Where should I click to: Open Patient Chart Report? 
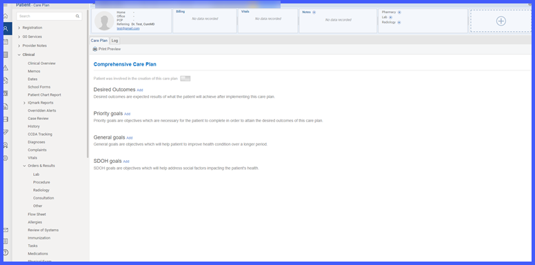[x=44, y=95]
